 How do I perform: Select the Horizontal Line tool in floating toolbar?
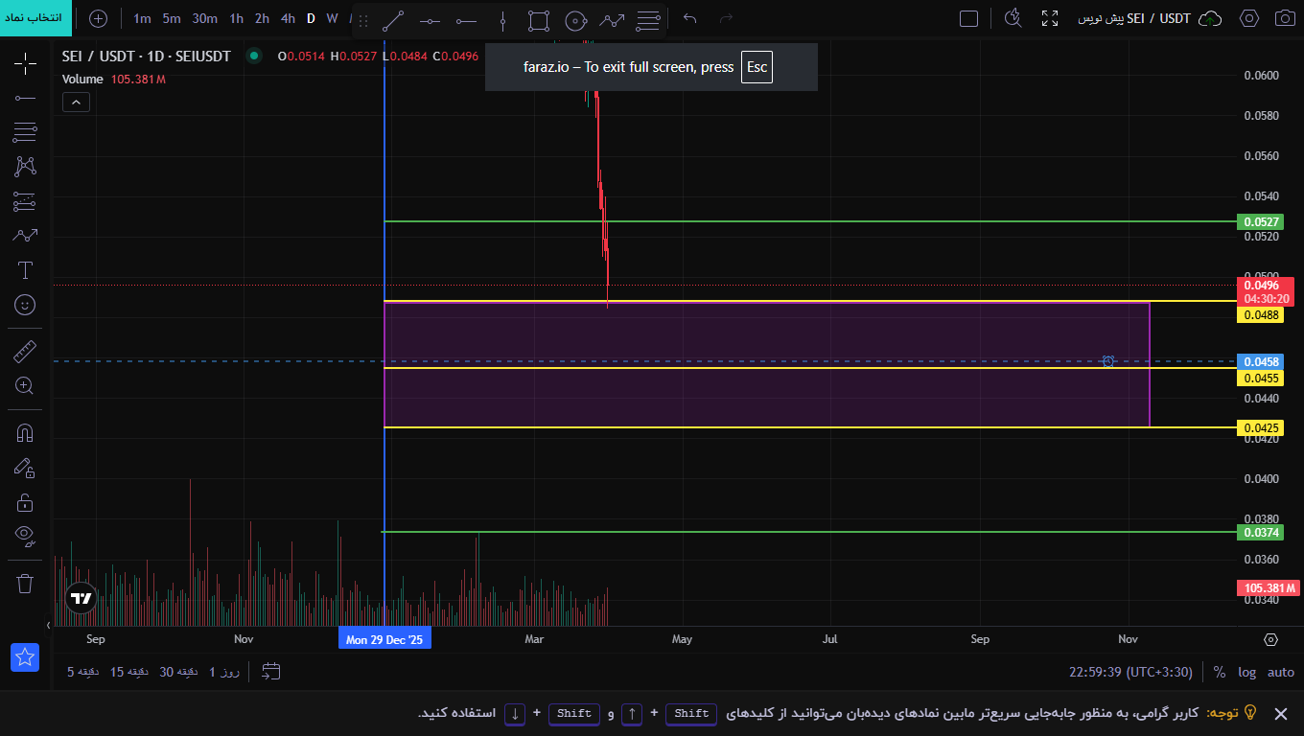click(x=430, y=19)
